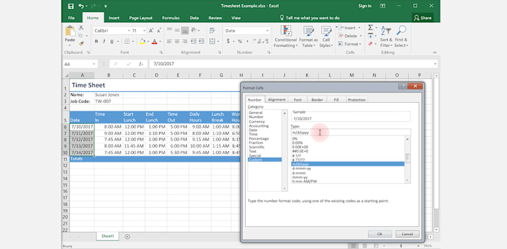Click the Cut scissors icon
Screen dimensions: 507x249
click(81, 28)
